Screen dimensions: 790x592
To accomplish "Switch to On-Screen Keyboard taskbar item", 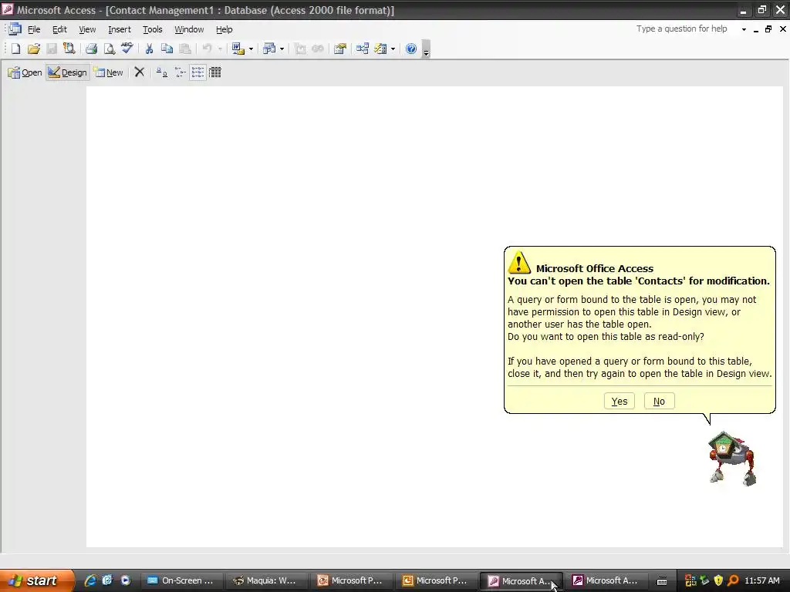I will [x=180, y=580].
